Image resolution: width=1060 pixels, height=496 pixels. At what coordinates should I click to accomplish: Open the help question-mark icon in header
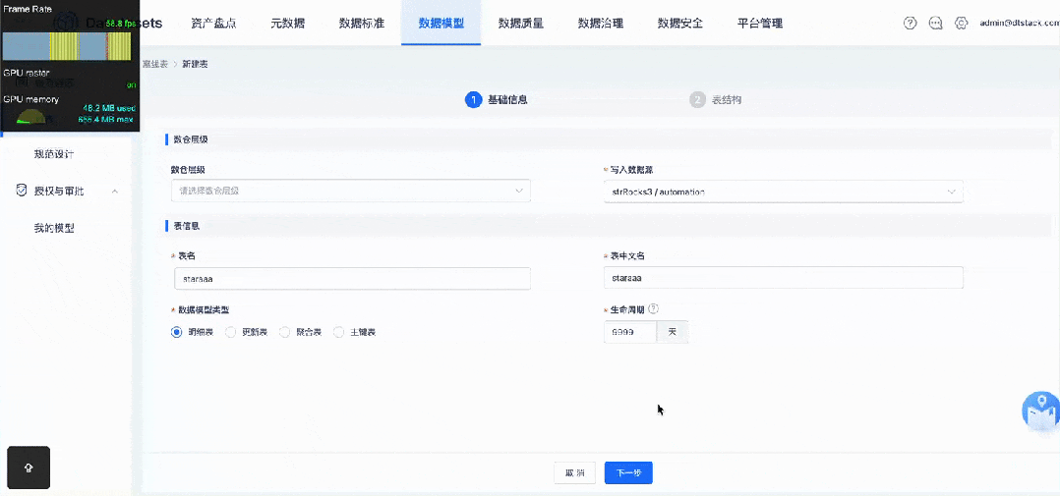pos(910,23)
